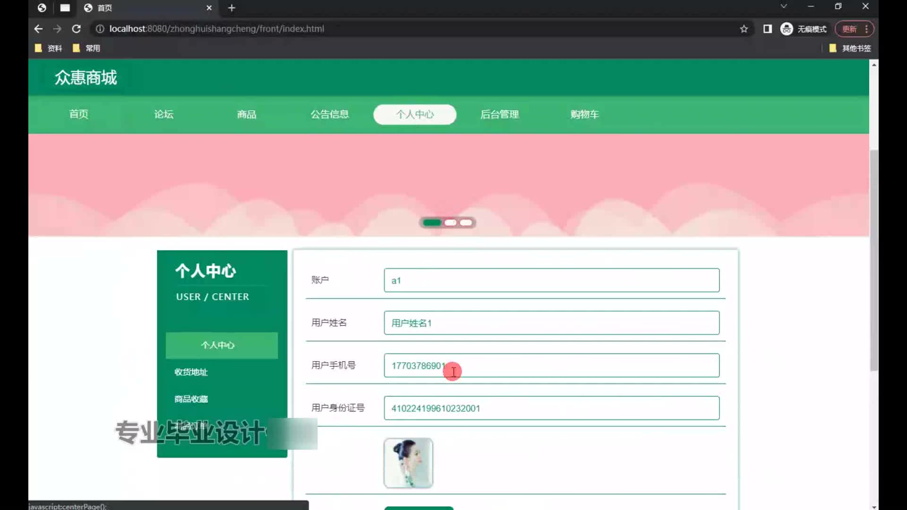
Task: Select the first green carousel indicator
Action: coord(432,222)
